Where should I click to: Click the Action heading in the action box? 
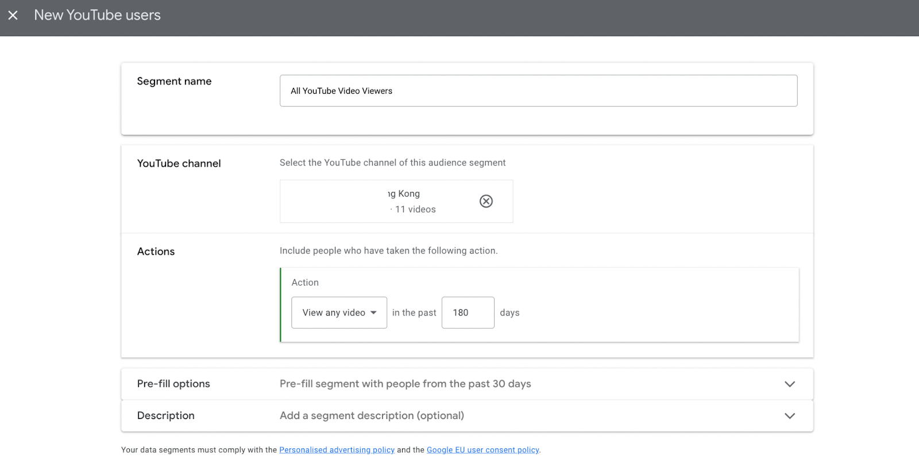[x=305, y=282]
